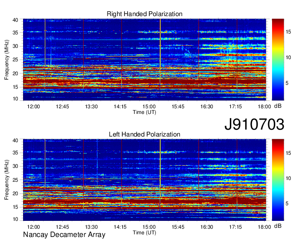Click the 5 dB mark on Right Handed color bar

click(287, 83)
